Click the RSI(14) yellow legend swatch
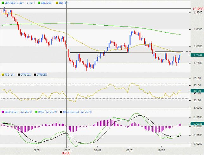Viewport: 204px width, 155px height. coord(3,75)
